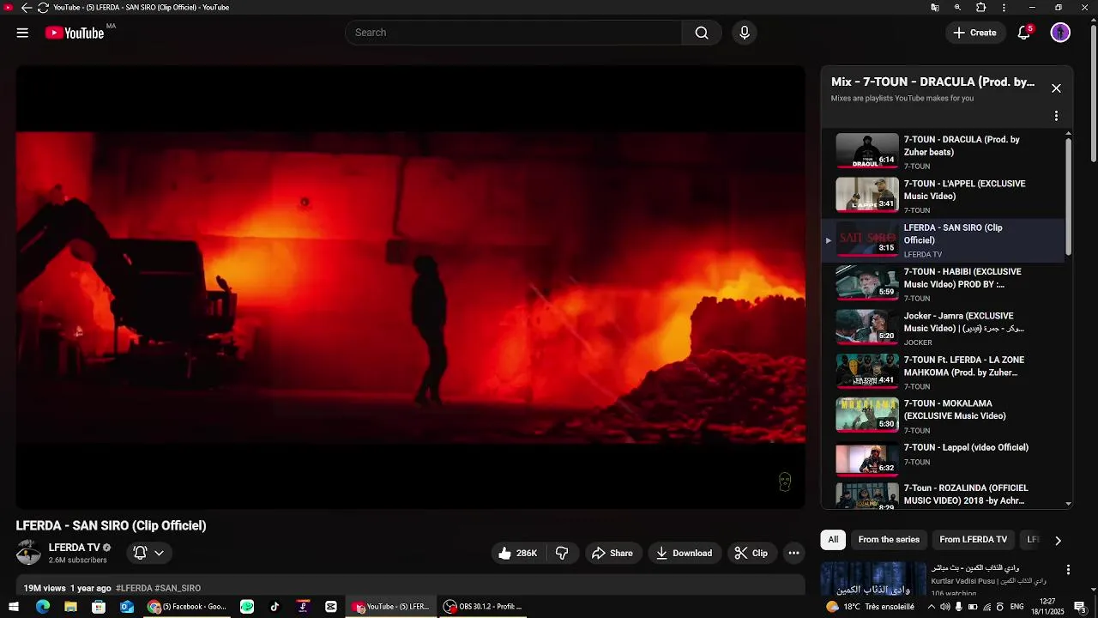1098x618 pixels.
Task: Click the playlist panel scrollbar
Action: [x=1068, y=196]
